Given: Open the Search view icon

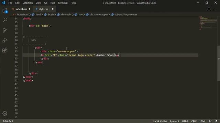Looking at the screenshot, I should 5,20.
